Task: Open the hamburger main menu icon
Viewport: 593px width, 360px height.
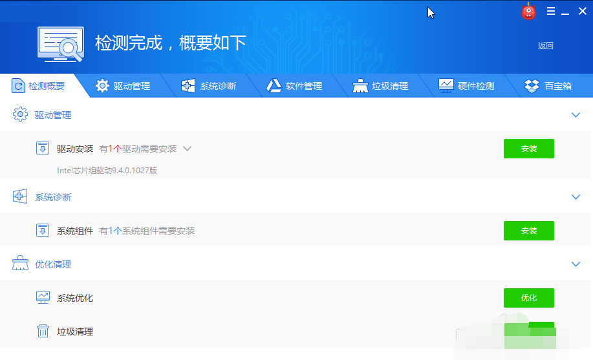Action: [x=551, y=11]
